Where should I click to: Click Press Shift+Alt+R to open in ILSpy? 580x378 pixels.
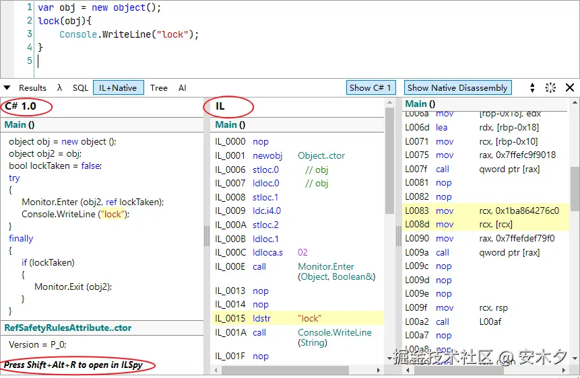pos(73,365)
